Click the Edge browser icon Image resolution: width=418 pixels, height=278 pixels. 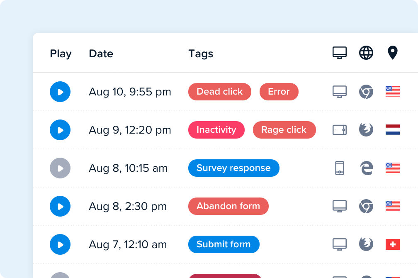(x=366, y=168)
